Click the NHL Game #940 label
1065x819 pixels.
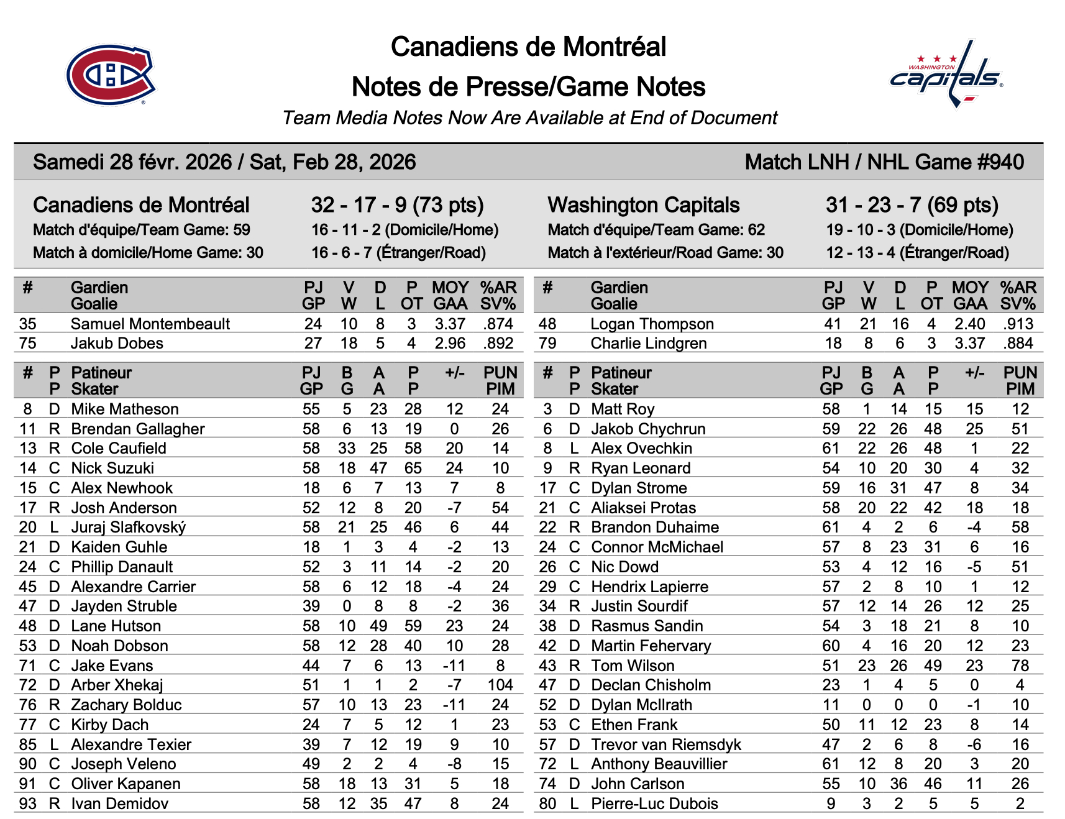pos(884,162)
